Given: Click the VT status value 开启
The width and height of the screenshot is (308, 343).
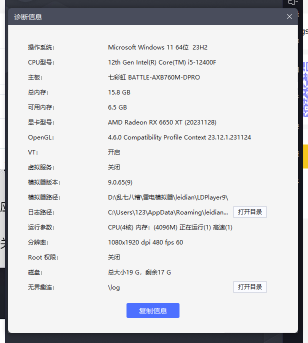Looking at the screenshot, I should [114, 152].
